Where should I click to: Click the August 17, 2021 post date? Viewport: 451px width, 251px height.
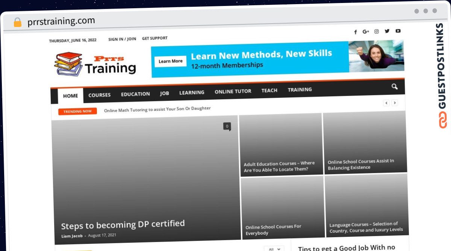pos(102,235)
